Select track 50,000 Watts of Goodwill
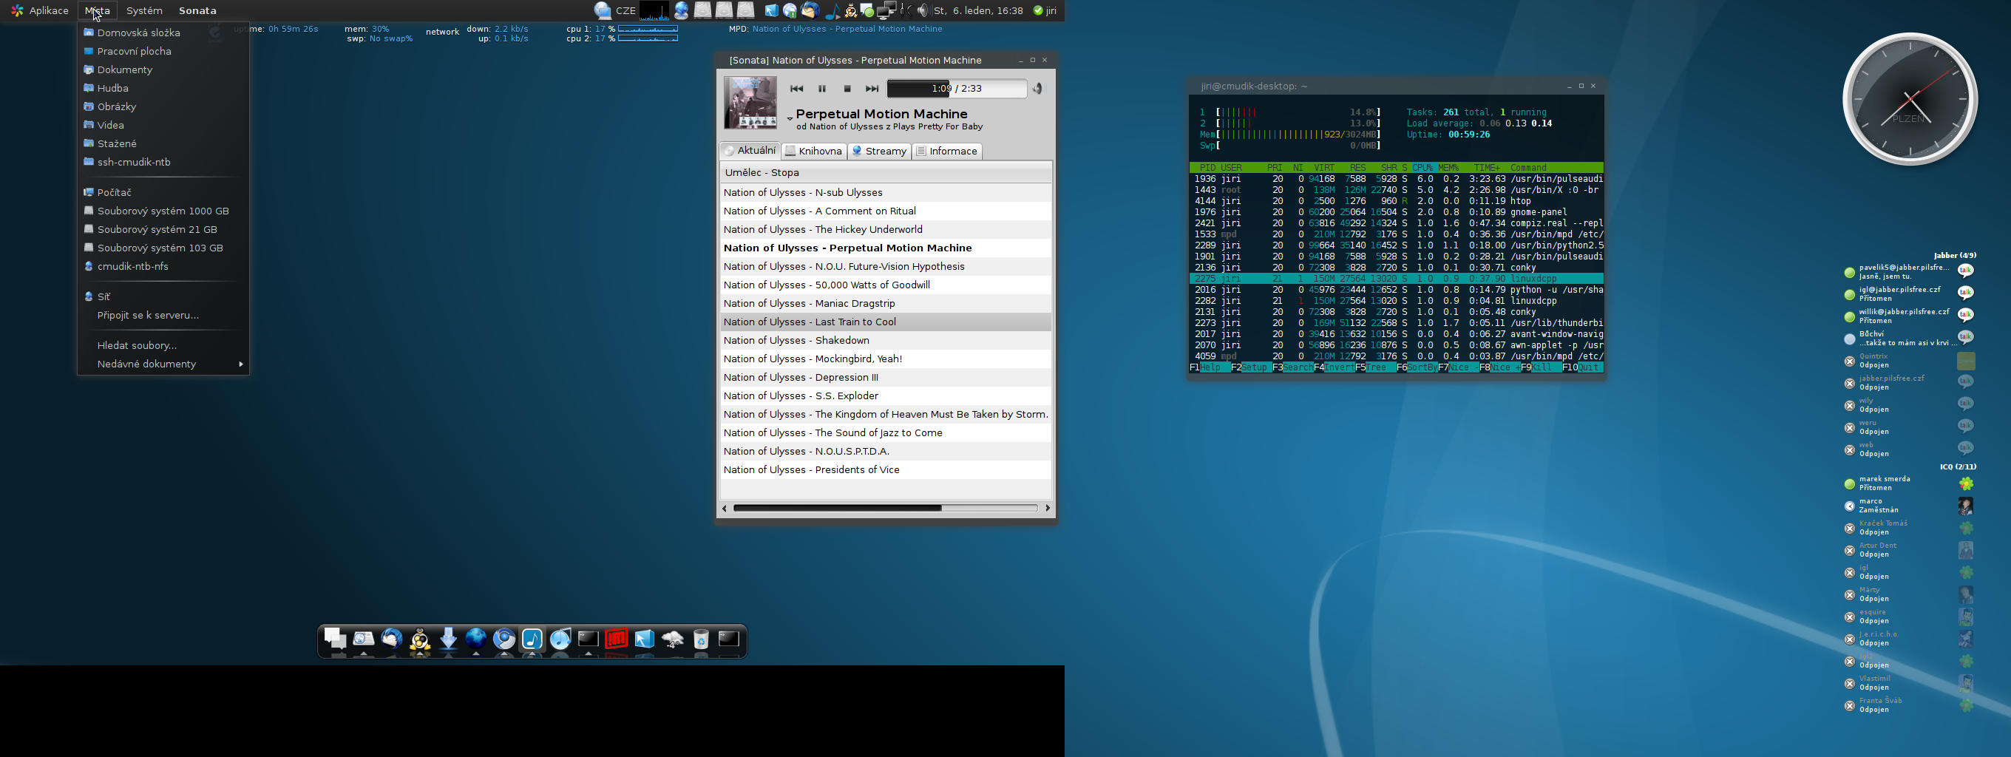The width and height of the screenshot is (2011, 757). (x=885, y=285)
